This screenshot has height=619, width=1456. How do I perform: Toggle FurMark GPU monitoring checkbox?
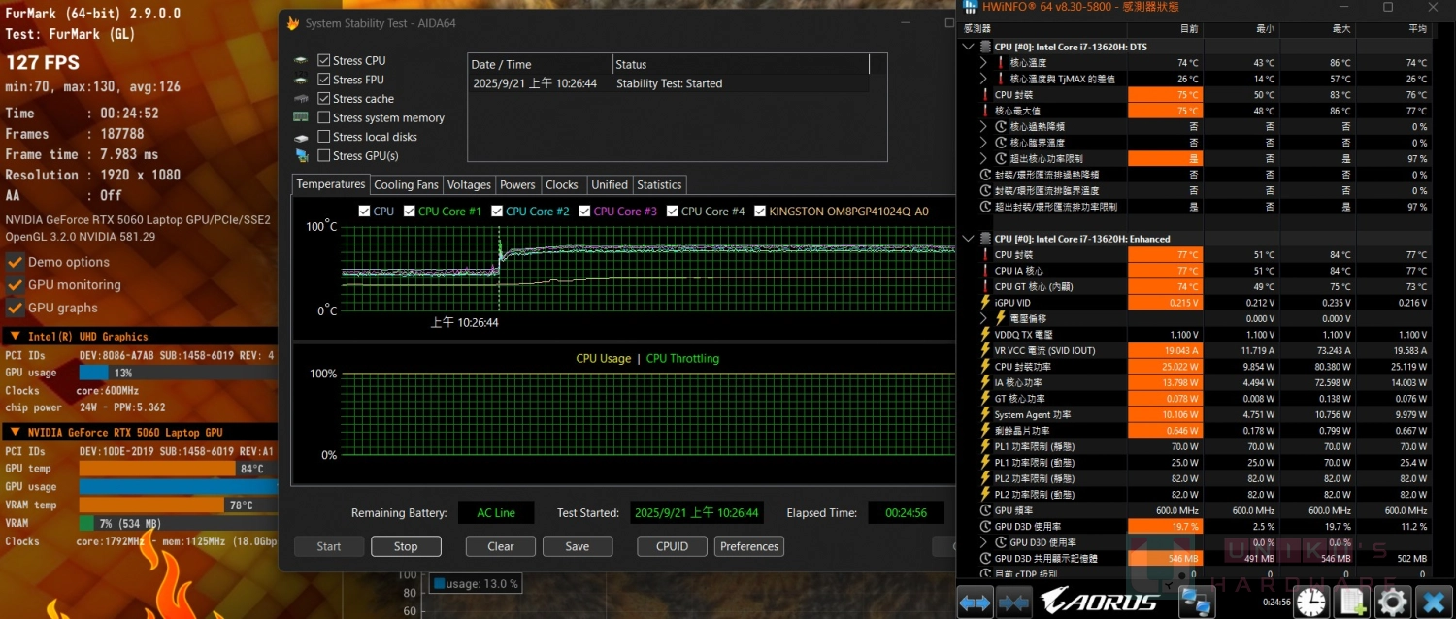click(x=15, y=285)
